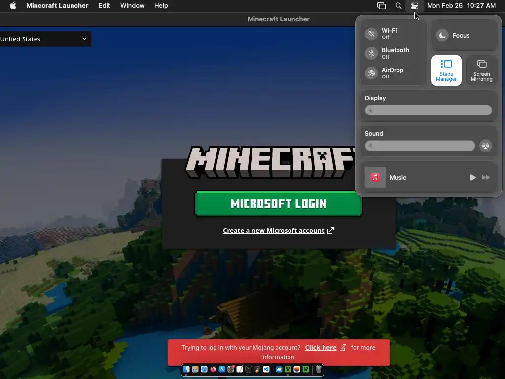
Task: Turn on AirDrop in Control Center
Action: click(371, 73)
